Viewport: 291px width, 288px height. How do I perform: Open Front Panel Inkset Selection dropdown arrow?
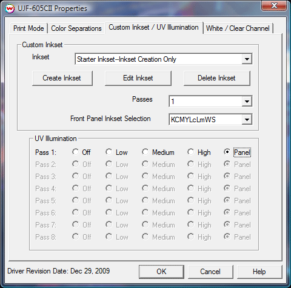[x=247, y=120]
